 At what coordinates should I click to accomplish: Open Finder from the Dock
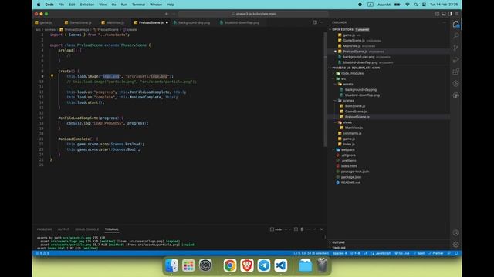tap(171, 265)
